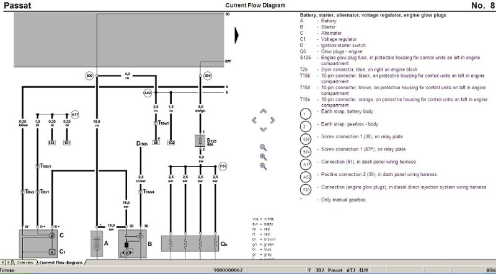The width and height of the screenshot is (496, 274).
Task: Click the A52 connection circle in the diagram
Action: coord(148,93)
